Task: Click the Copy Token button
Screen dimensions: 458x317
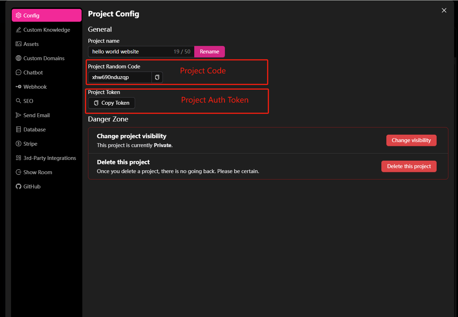Action: 112,103
